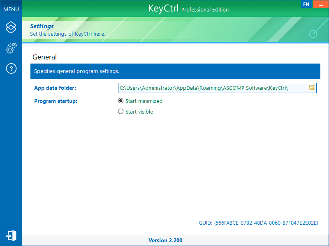The image size is (329, 246).
Task: Click the 'Specifies general program settings.' banner
Action: coord(175,71)
